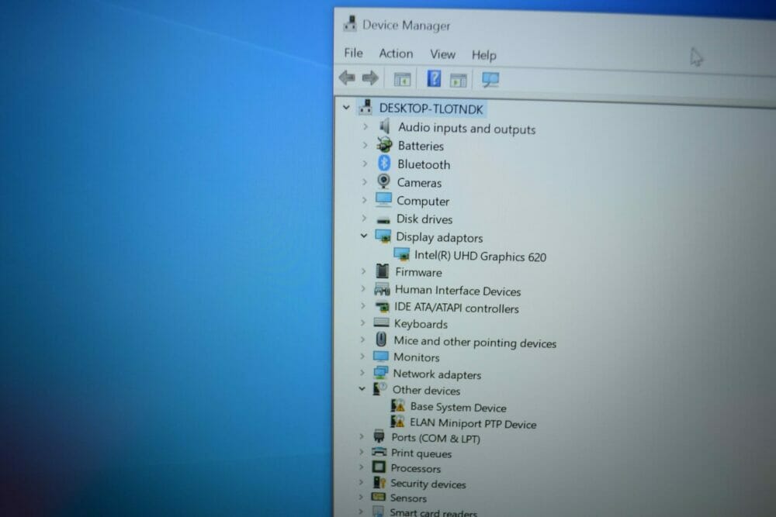Select the IDE ATA/ATAPI controllers row

pyautogui.click(x=456, y=308)
